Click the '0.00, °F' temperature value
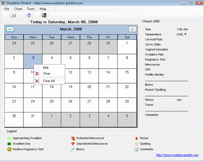This screenshot has height=161, width=204. click(182, 34)
